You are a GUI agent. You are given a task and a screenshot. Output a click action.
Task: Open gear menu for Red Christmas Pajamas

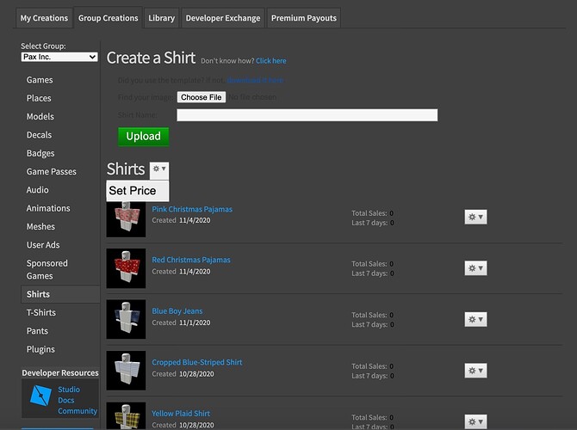(x=475, y=268)
